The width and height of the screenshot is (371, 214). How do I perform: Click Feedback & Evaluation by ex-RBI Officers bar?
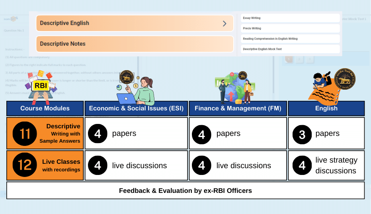(x=185, y=190)
